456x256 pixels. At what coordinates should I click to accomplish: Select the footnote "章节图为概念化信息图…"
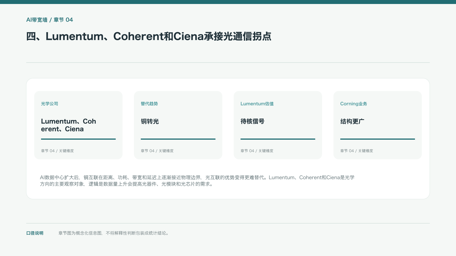tap(114, 233)
